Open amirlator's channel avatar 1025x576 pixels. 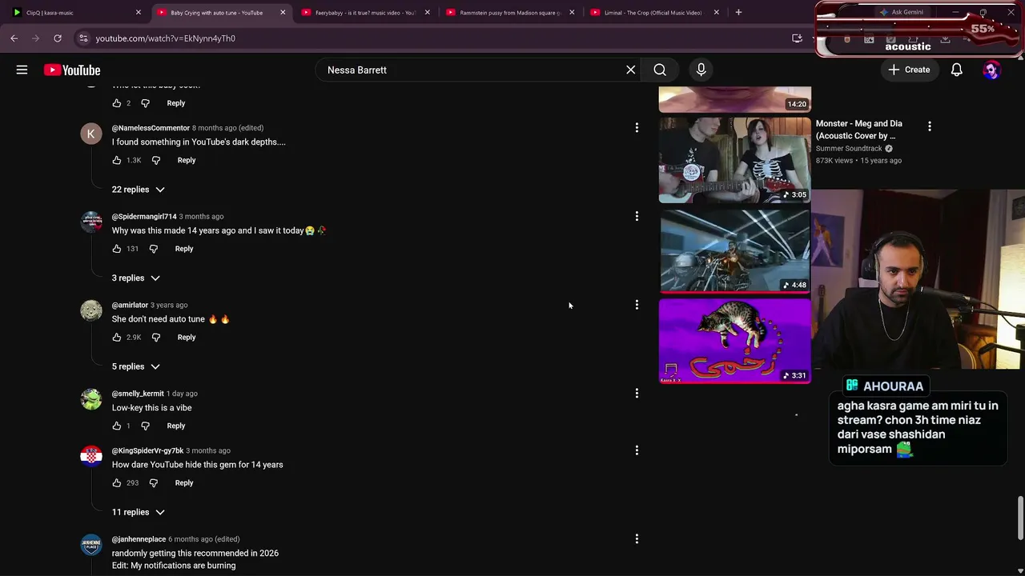tap(91, 310)
